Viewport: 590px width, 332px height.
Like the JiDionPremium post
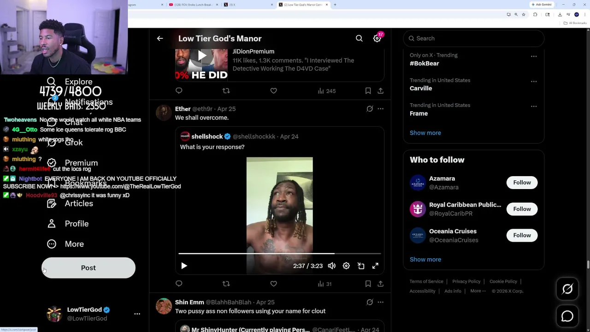[273, 91]
